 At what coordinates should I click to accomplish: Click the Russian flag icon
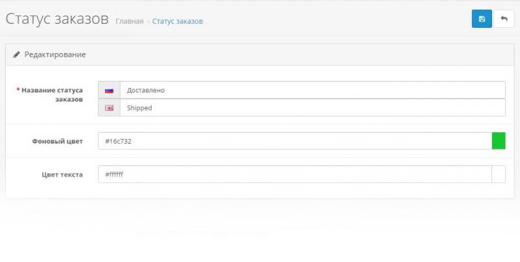[109, 91]
